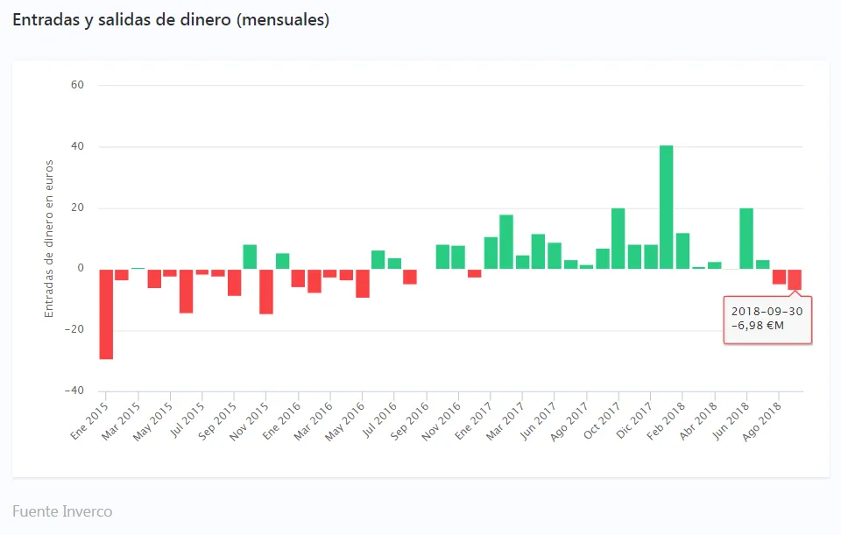Click the last red bar at far right
Image resolution: width=841 pixels, height=535 pixels.
point(795,279)
